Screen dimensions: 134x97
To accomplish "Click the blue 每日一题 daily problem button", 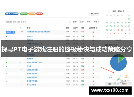I will [x=10, y=32].
